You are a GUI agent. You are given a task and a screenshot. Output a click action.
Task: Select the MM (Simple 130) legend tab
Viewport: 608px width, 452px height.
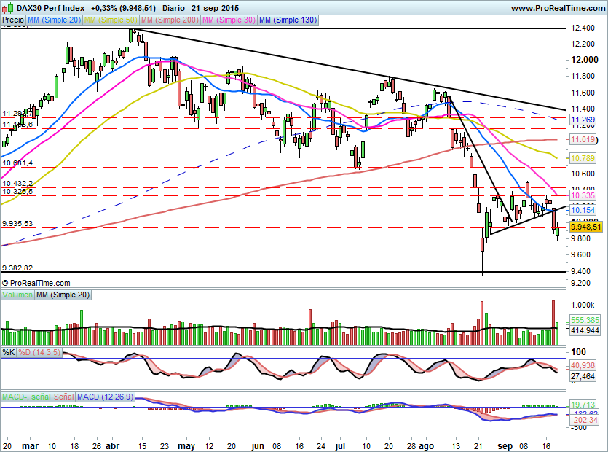pos(288,20)
